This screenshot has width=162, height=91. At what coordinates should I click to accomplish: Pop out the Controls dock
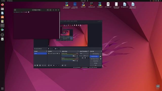[x=101, y=51]
